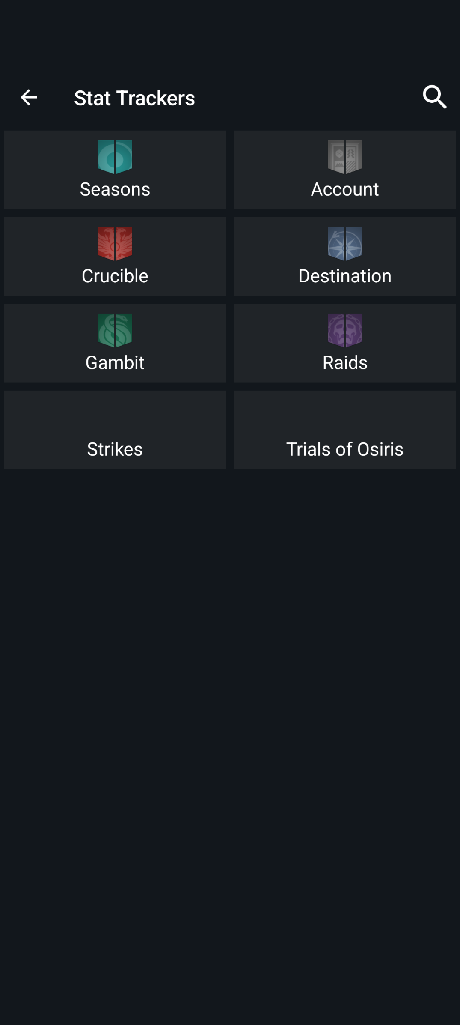
Task: Select the Crucible text label
Action: coord(115,276)
